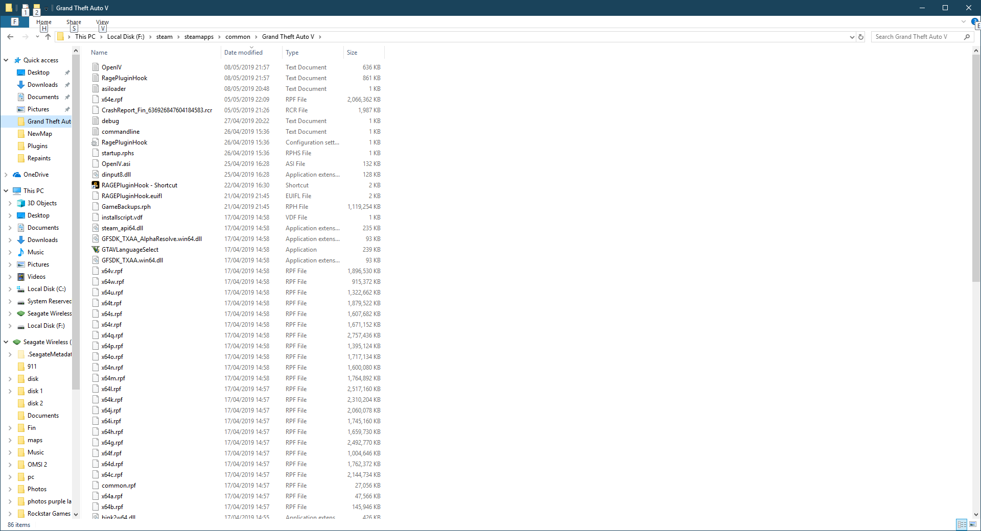Collapse the This PC tree node
The height and width of the screenshot is (531, 981).
[x=6, y=191]
